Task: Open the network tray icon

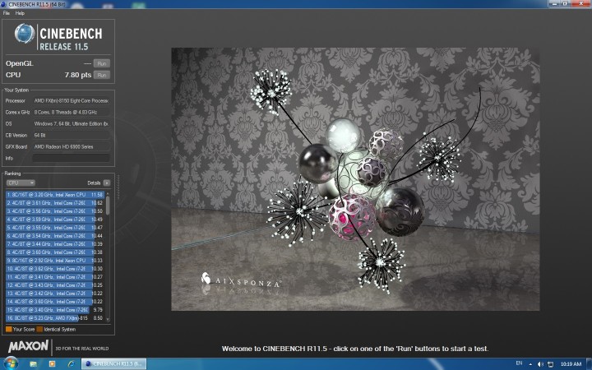Action: pos(550,364)
